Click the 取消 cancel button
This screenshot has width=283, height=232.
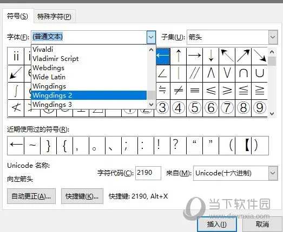click(262, 224)
